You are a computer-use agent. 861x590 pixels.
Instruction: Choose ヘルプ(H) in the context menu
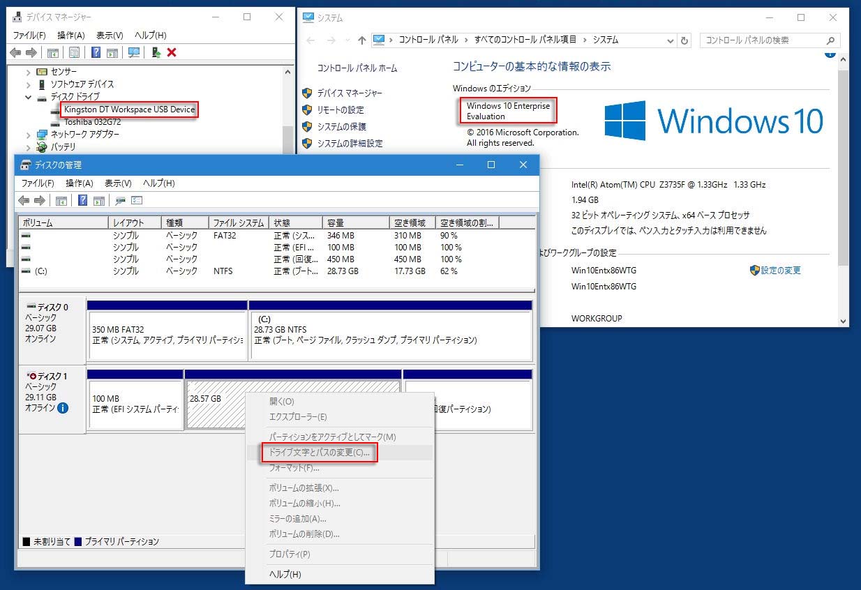click(x=285, y=575)
